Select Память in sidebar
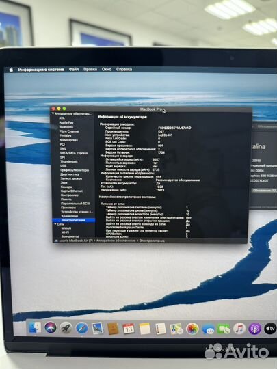The image size is (277, 369). coord(66,200)
